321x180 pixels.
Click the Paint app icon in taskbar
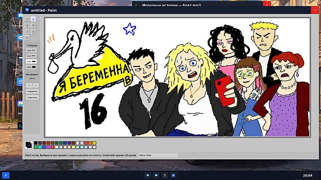coord(173,175)
